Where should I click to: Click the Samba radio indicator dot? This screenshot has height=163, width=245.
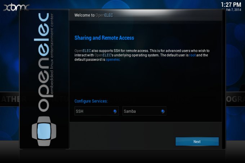coord(162,112)
